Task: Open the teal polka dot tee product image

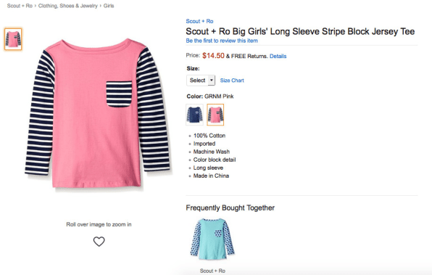Action: (212, 239)
